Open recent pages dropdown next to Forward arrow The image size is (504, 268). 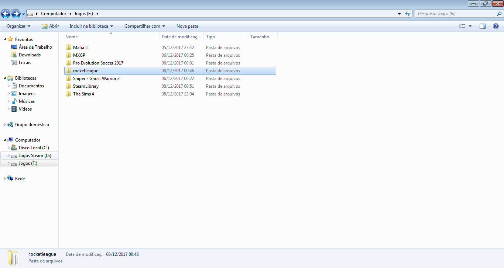point(24,14)
